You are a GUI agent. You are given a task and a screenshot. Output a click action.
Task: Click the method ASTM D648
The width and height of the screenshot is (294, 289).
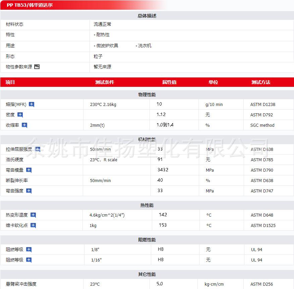[x=262, y=215]
